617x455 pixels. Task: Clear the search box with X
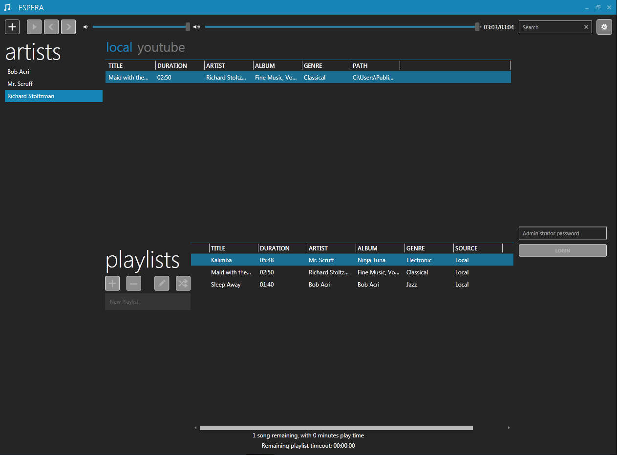pyautogui.click(x=586, y=27)
